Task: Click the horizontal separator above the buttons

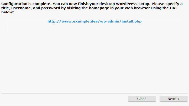Action: click(94, 93)
